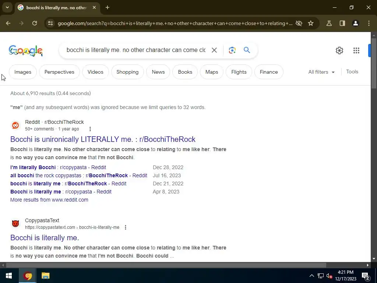This screenshot has height=283, width=377.
Task: Select the Finance filter
Action: click(269, 72)
